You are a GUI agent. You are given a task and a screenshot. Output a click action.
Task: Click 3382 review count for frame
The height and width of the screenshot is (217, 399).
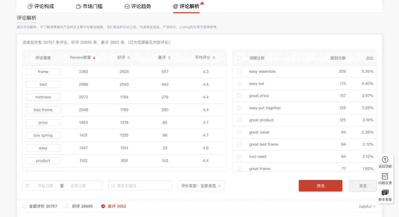(83, 72)
